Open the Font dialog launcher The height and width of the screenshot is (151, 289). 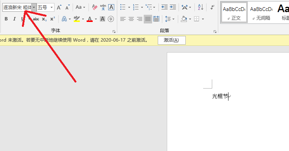114,31
